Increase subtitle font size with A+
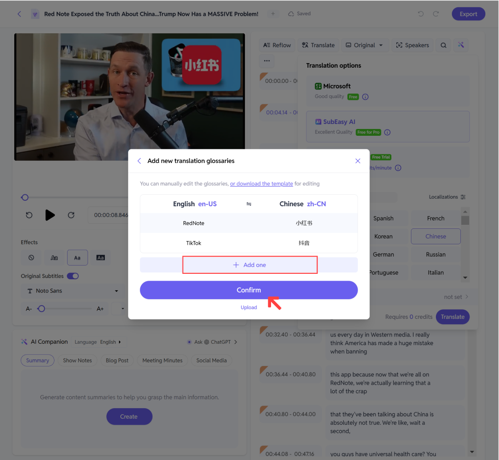 [x=100, y=309]
